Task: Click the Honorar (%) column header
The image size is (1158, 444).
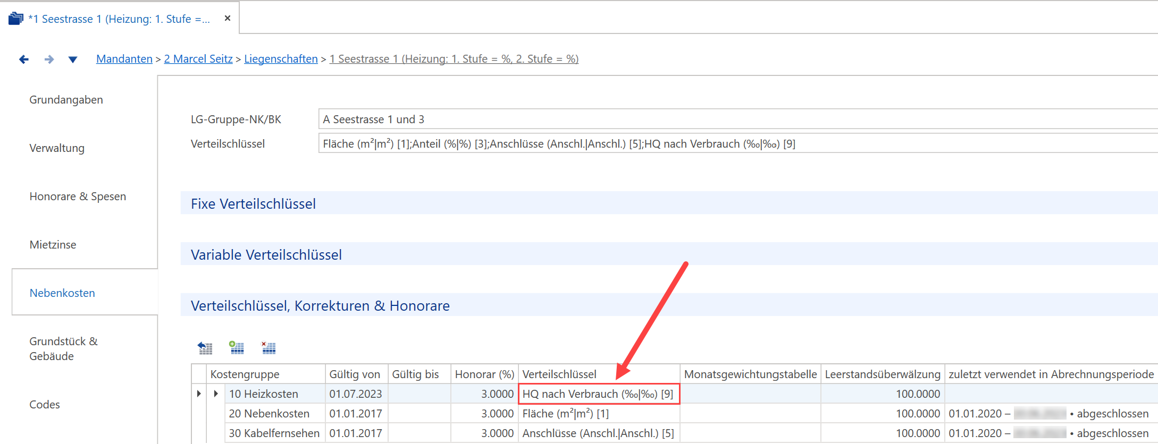Action: 484,374
